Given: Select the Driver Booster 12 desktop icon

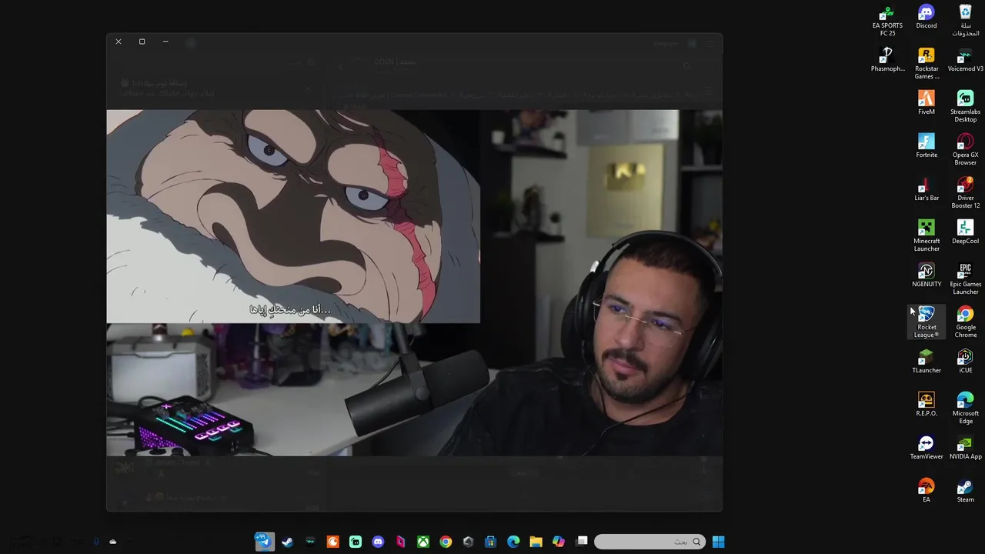Looking at the screenshot, I should [966, 193].
